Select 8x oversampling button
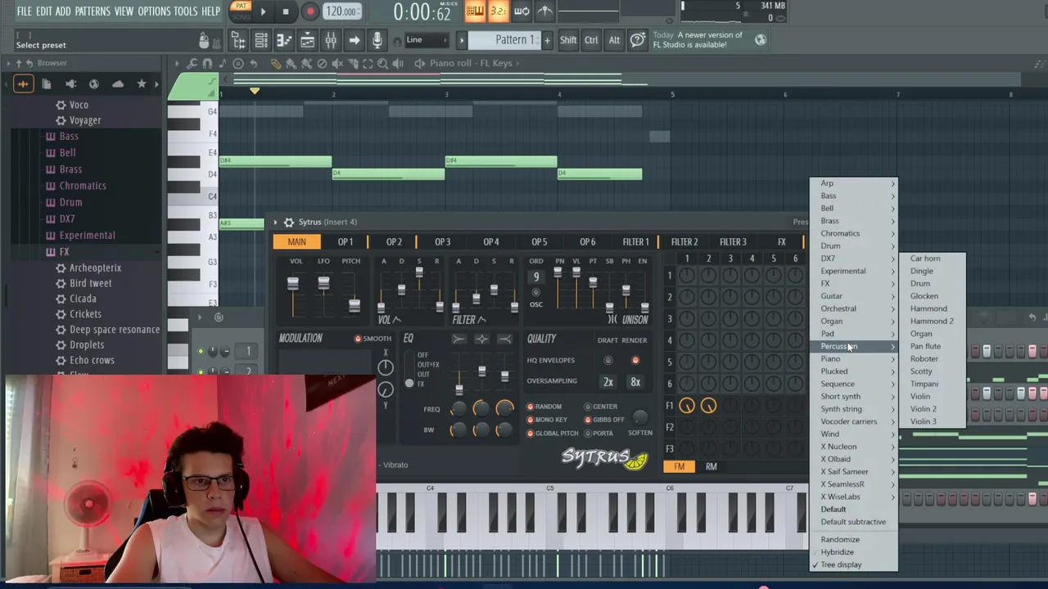The width and height of the screenshot is (1048, 589). [x=635, y=382]
